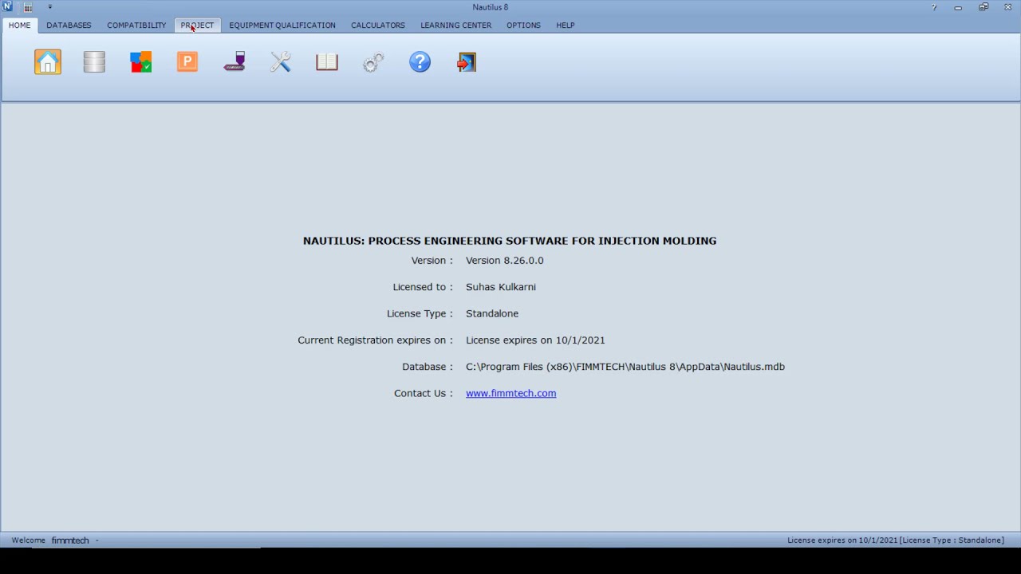1021x574 pixels.
Task: Click the title bar help question mark
Action: tap(934, 7)
